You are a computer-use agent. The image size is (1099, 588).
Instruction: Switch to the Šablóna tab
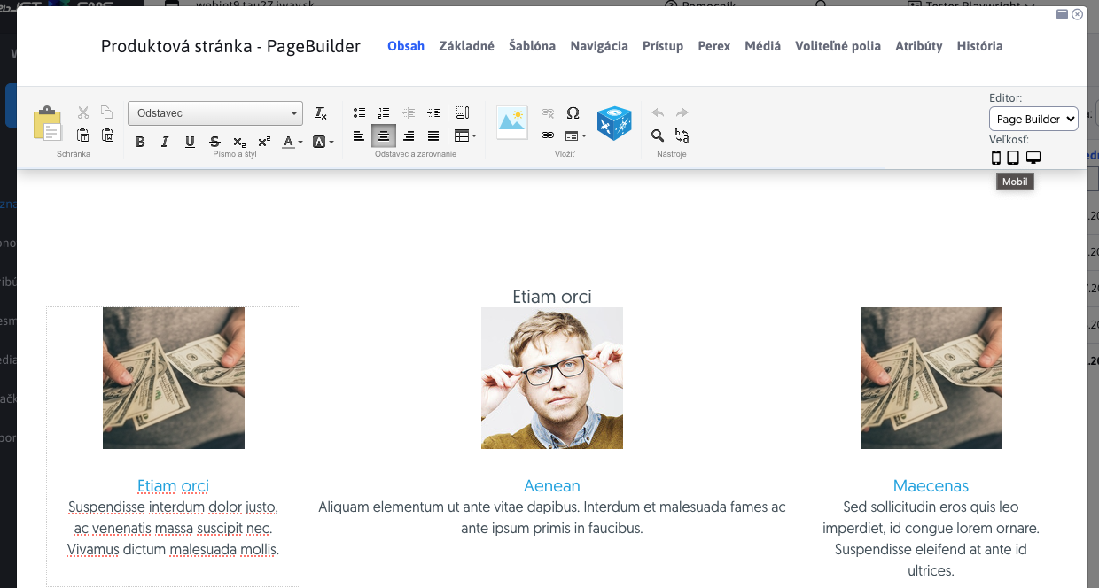pyautogui.click(x=532, y=46)
